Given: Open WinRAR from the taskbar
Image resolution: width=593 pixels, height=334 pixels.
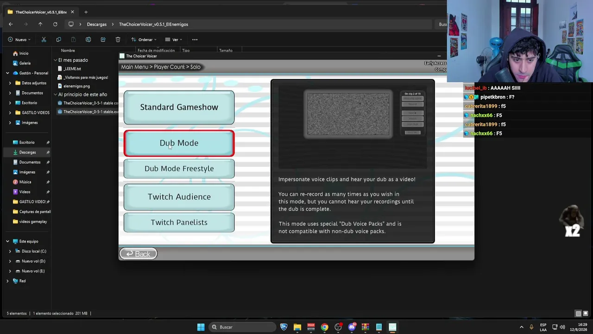Looking at the screenshot, I should (x=365, y=327).
